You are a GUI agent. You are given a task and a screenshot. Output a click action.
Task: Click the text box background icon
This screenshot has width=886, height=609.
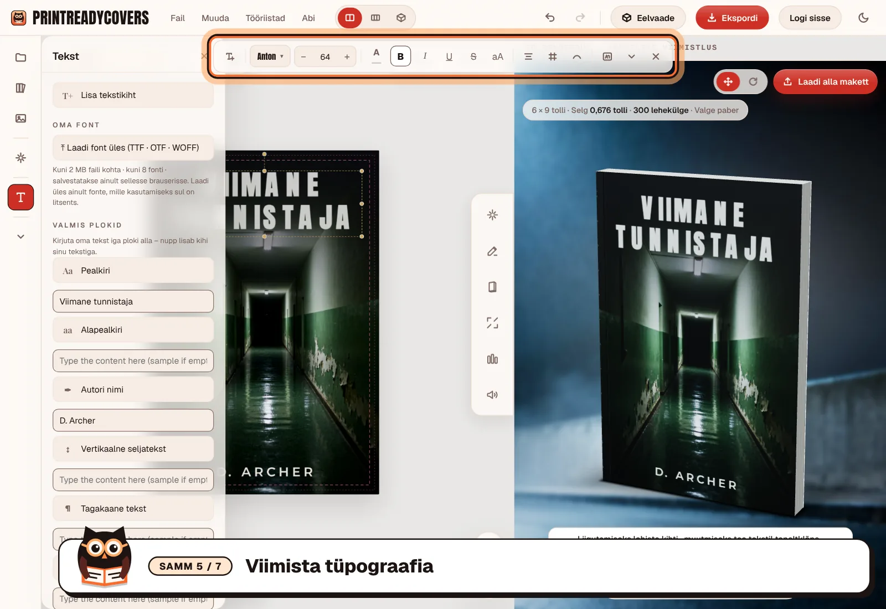[x=607, y=56]
